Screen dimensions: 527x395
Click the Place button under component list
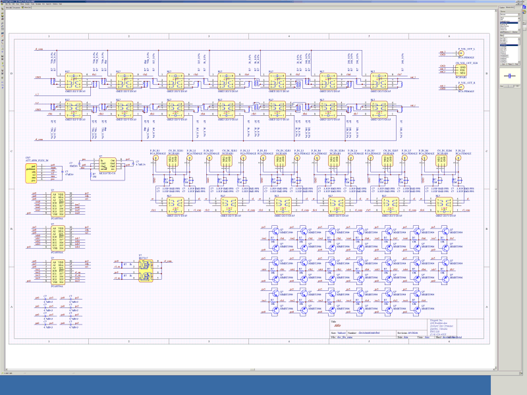(510, 64)
